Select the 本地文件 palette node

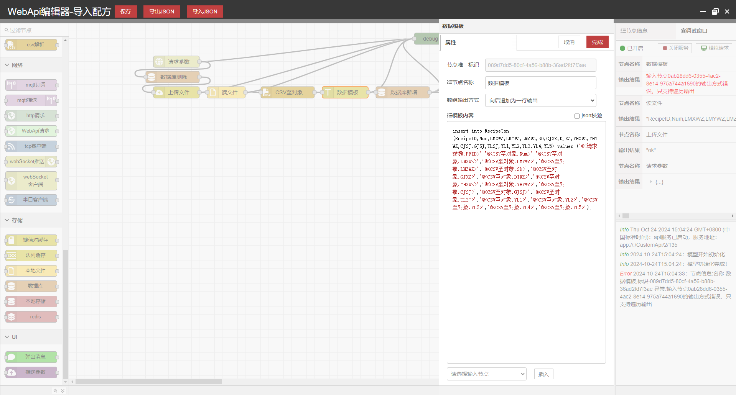point(31,271)
